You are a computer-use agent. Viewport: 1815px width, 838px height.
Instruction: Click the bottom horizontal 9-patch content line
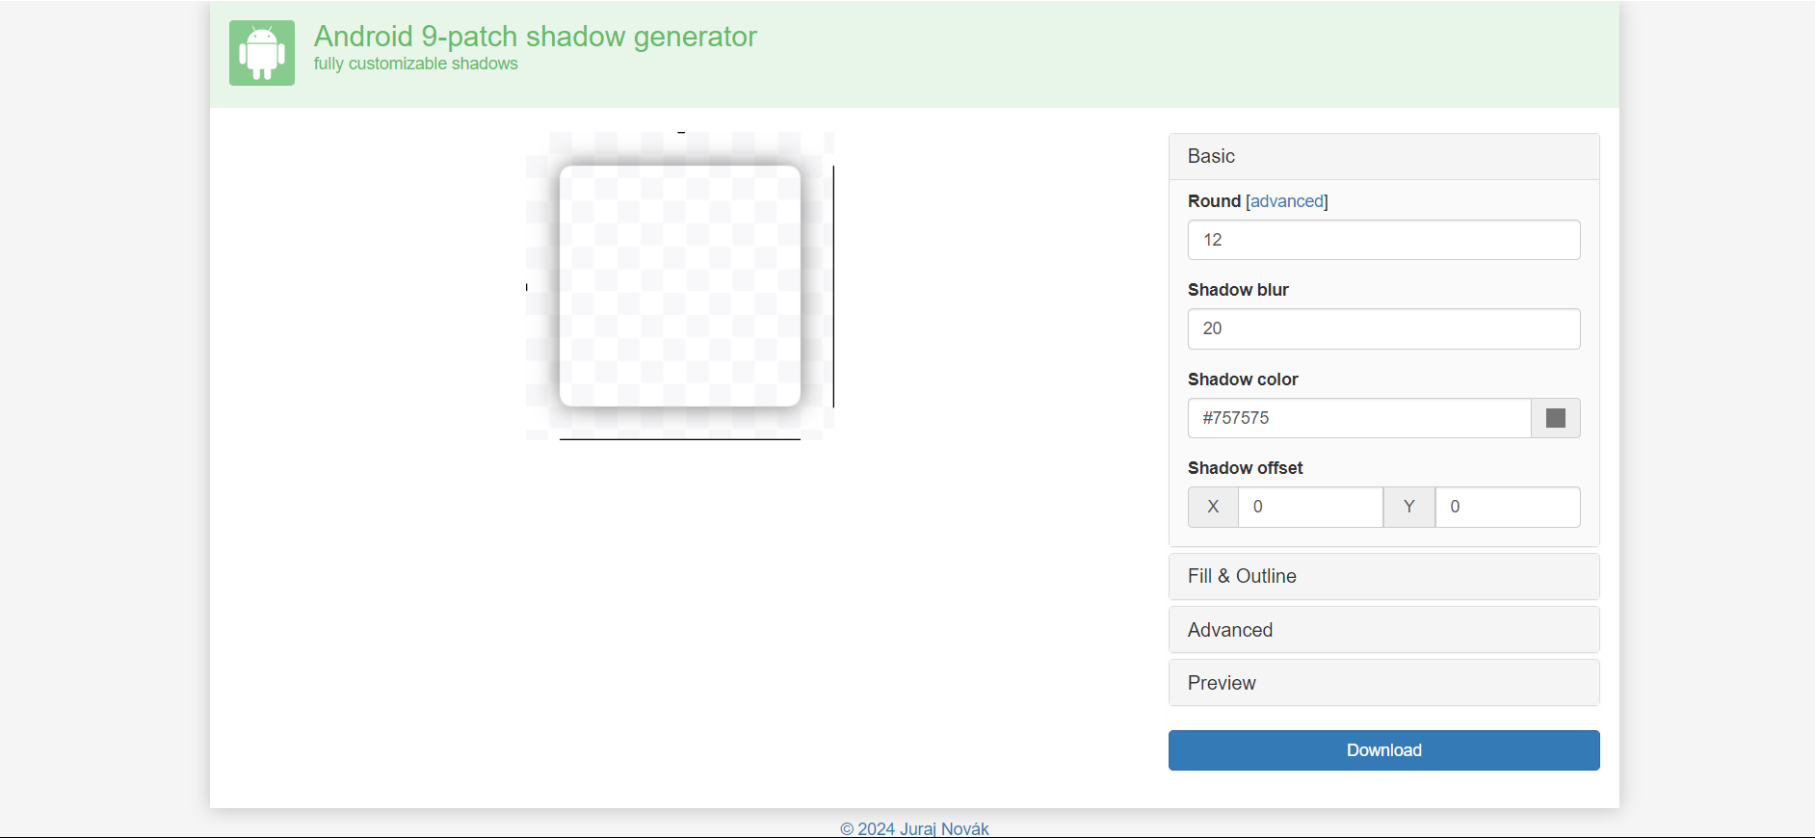[680, 439]
